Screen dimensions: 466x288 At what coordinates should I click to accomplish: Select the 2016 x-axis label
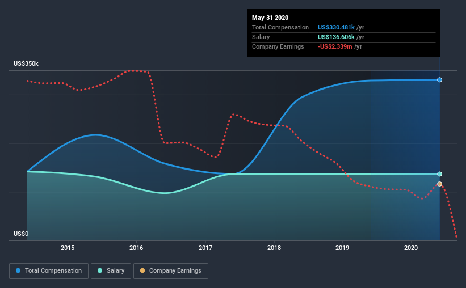[136, 248]
